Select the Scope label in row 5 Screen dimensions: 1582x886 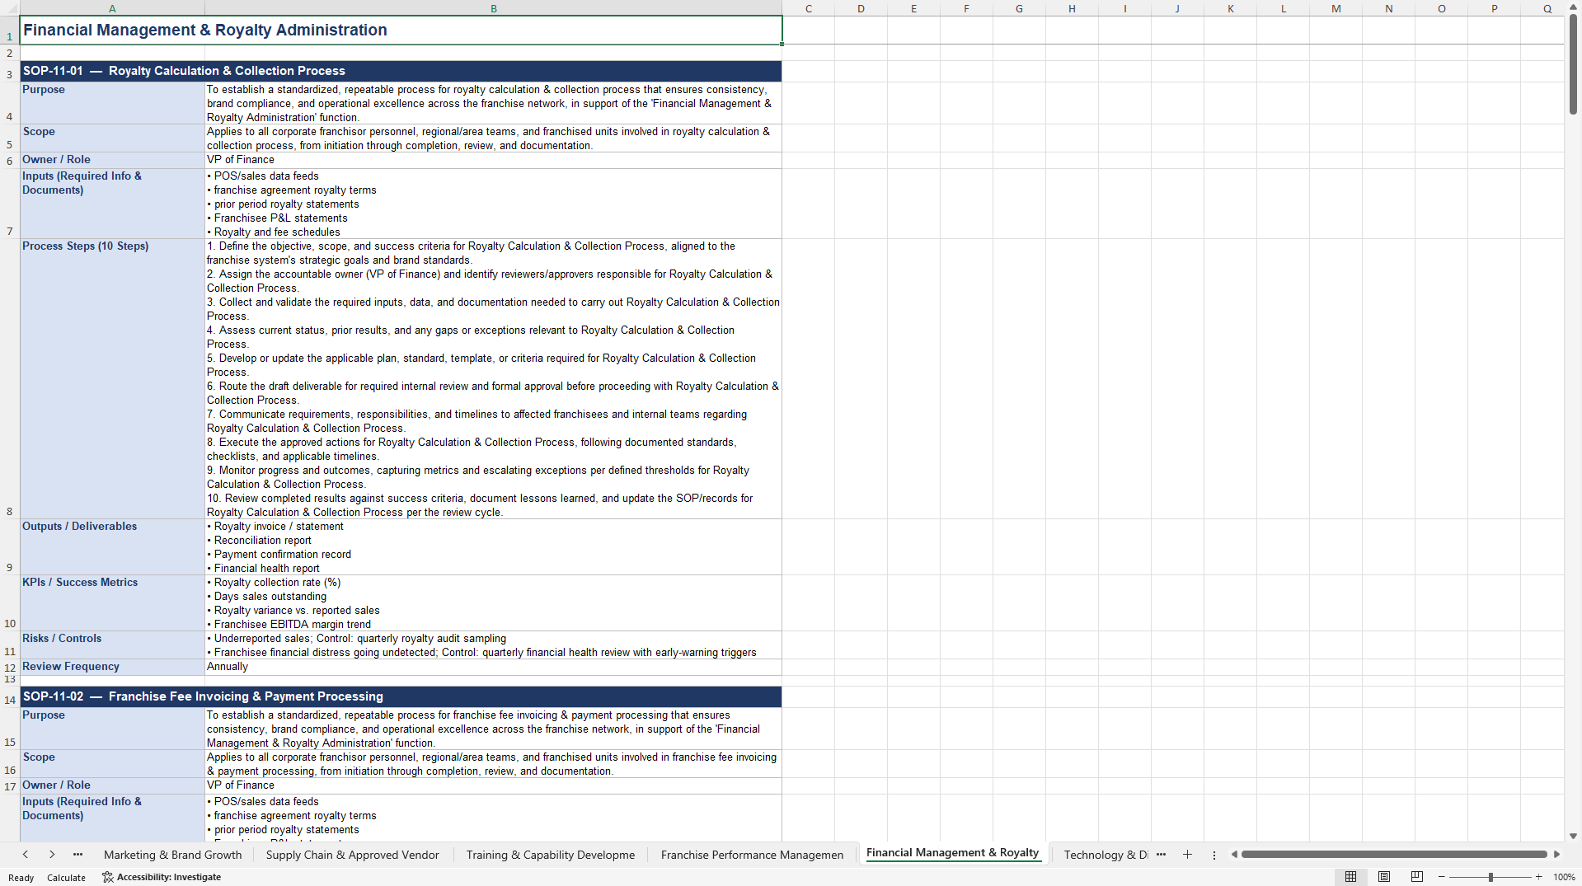point(112,138)
